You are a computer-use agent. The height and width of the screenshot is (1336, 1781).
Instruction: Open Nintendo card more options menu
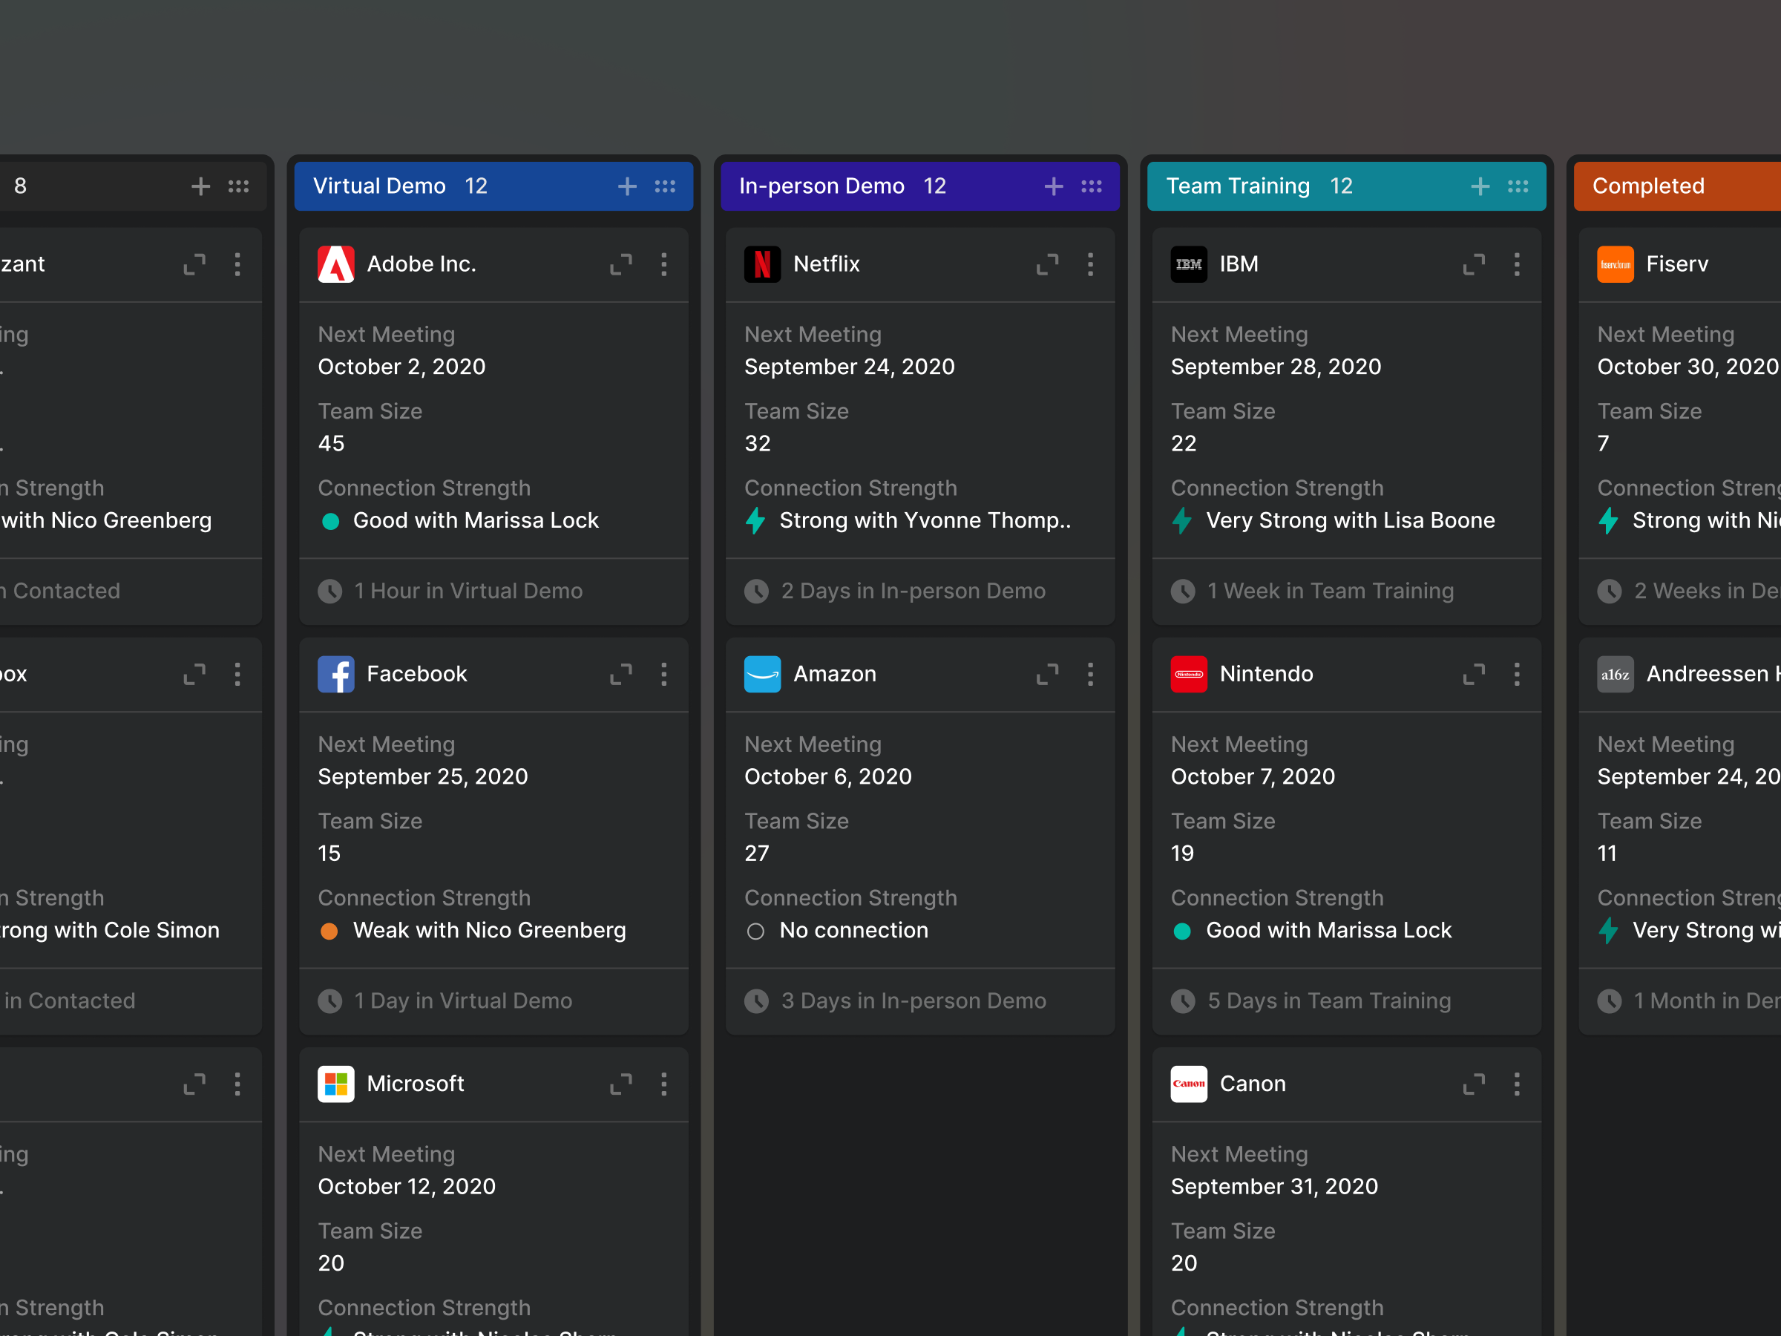1518,674
